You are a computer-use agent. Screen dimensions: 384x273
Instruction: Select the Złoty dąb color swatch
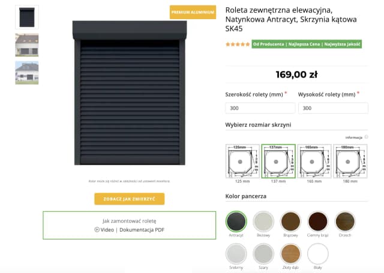pos(291,254)
